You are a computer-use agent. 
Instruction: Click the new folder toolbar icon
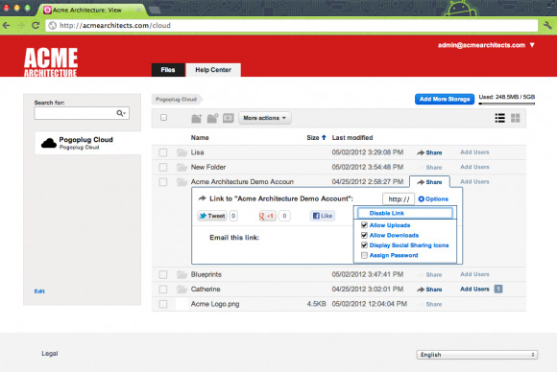click(x=197, y=118)
